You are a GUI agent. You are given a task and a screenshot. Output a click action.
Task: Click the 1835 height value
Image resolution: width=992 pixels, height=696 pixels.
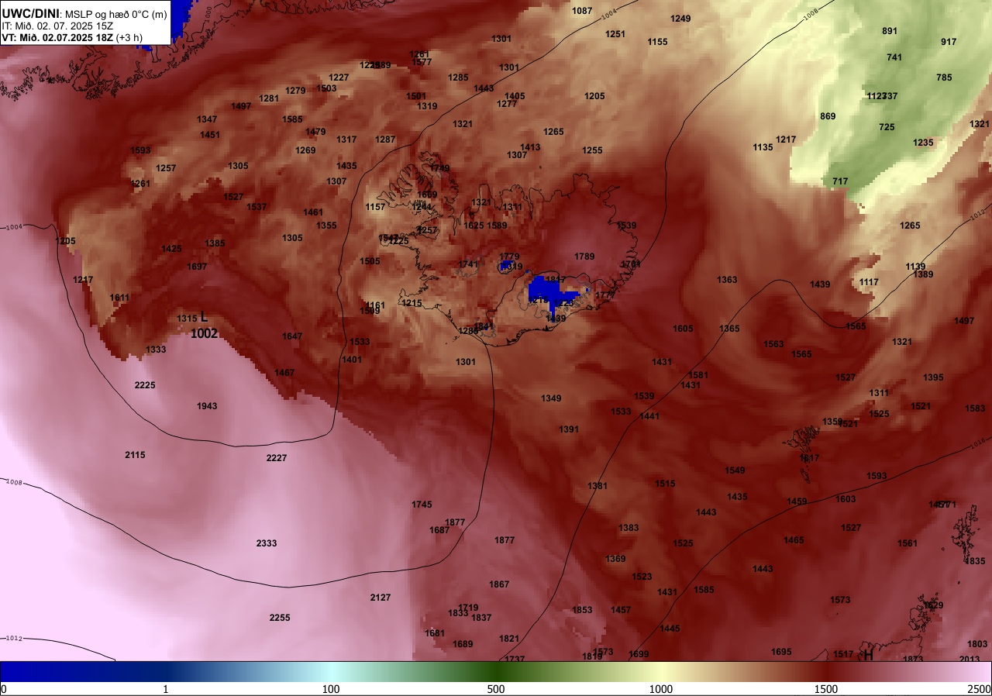975,561
